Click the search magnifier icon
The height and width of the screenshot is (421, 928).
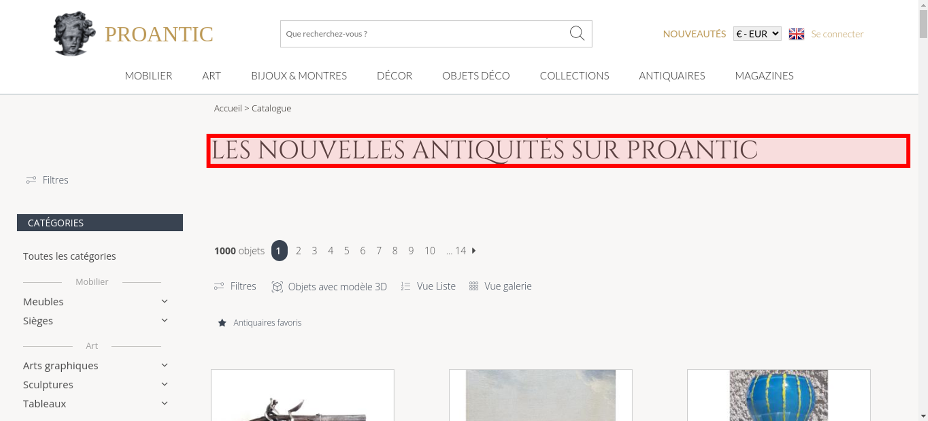click(577, 33)
